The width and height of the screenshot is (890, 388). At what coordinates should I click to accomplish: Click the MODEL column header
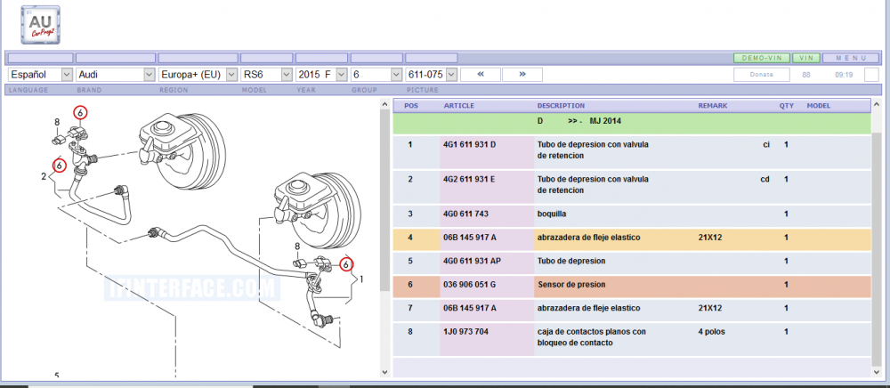[x=819, y=106]
